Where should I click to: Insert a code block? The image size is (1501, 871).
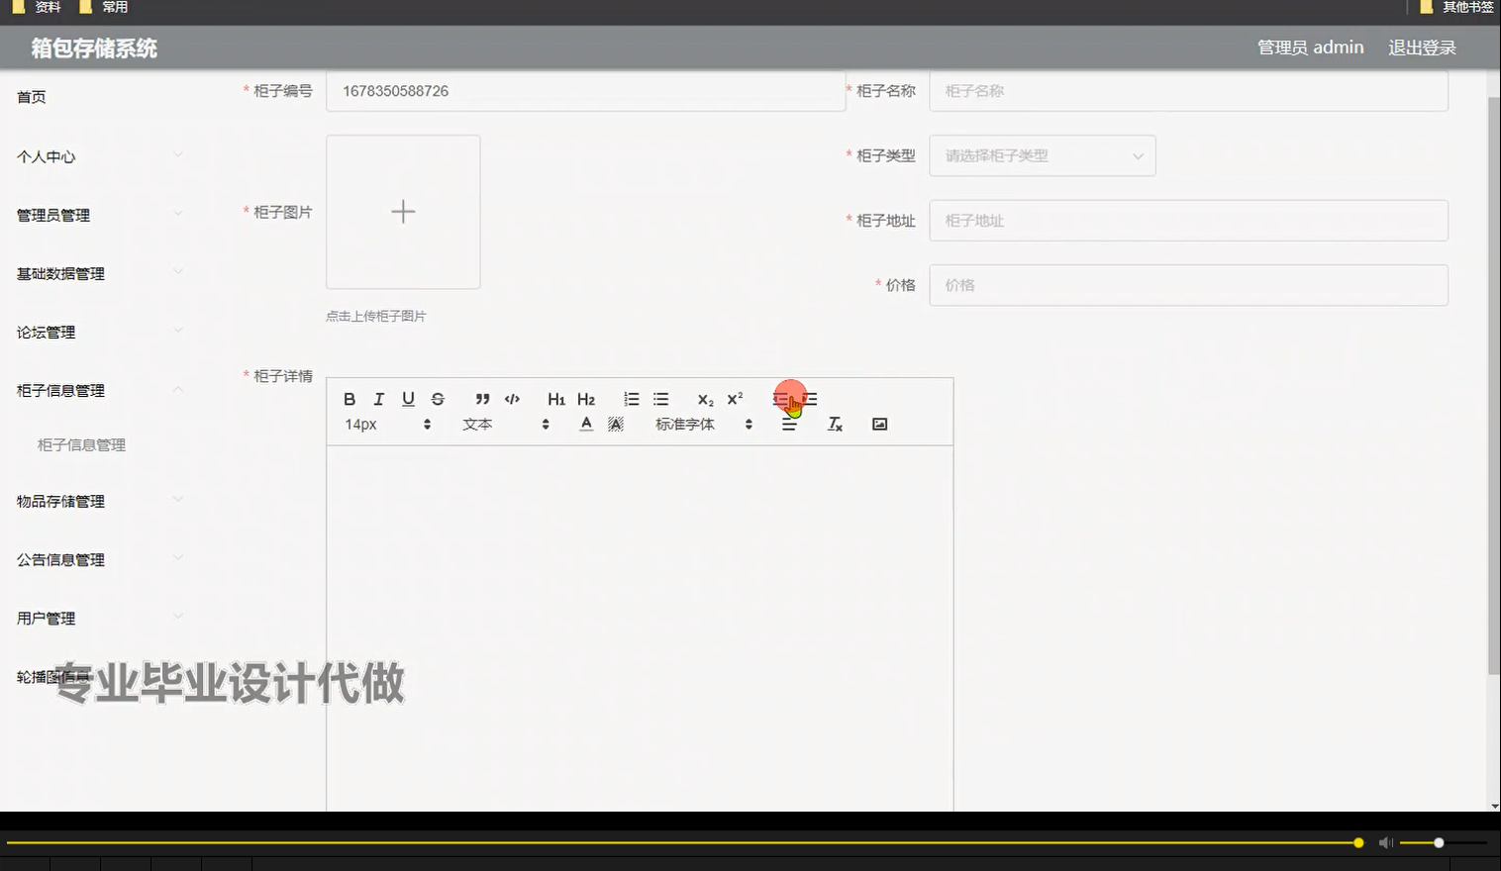(x=512, y=399)
